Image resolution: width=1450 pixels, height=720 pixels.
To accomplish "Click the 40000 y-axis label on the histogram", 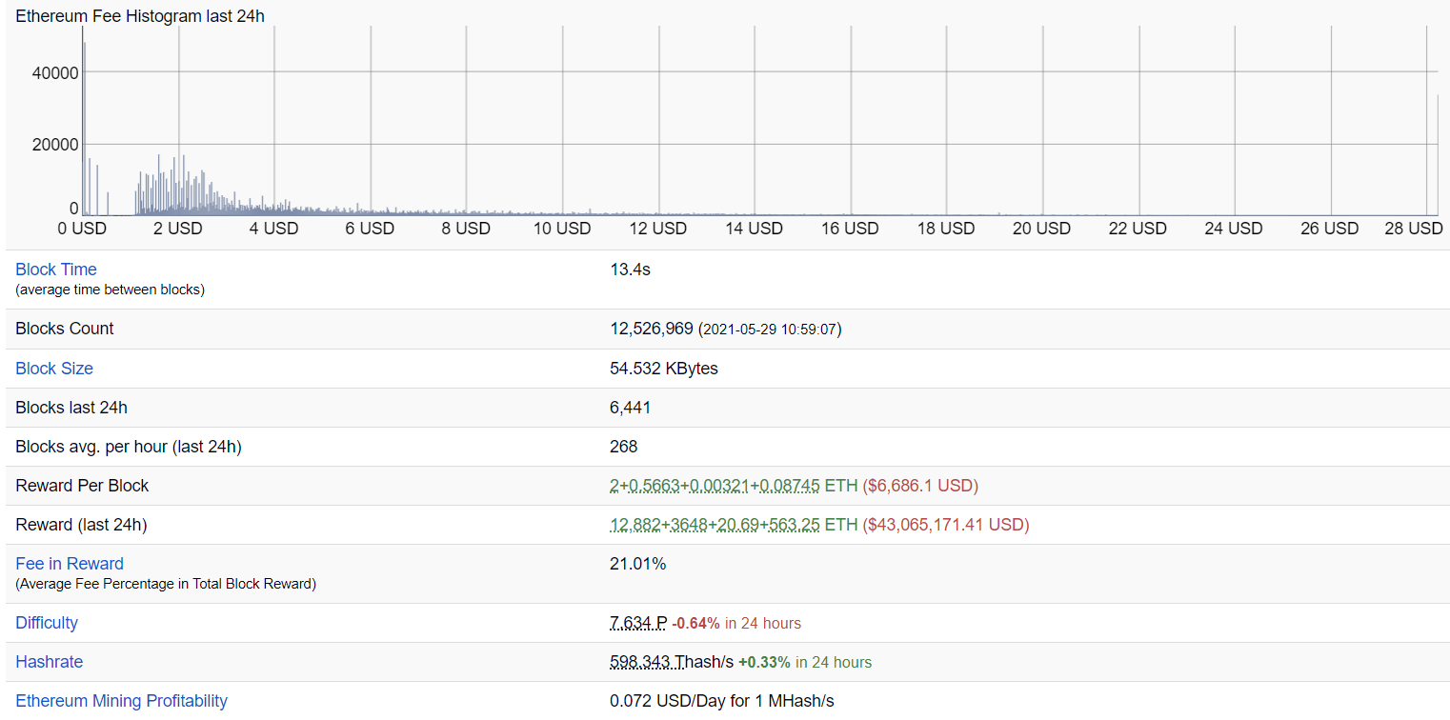I will click(x=54, y=72).
